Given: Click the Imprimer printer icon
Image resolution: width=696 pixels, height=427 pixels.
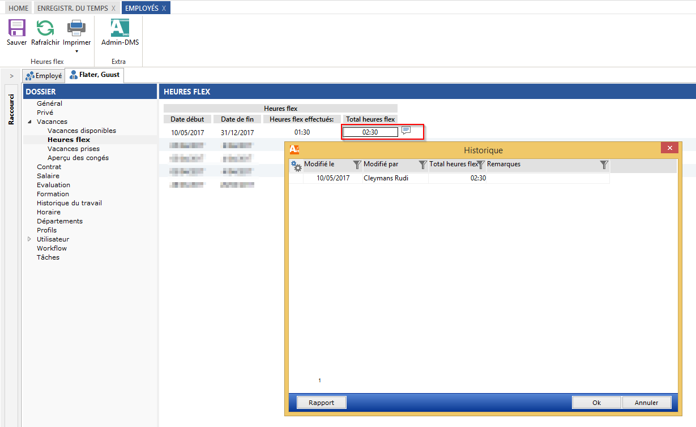Looking at the screenshot, I should click(x=76, y=28).
